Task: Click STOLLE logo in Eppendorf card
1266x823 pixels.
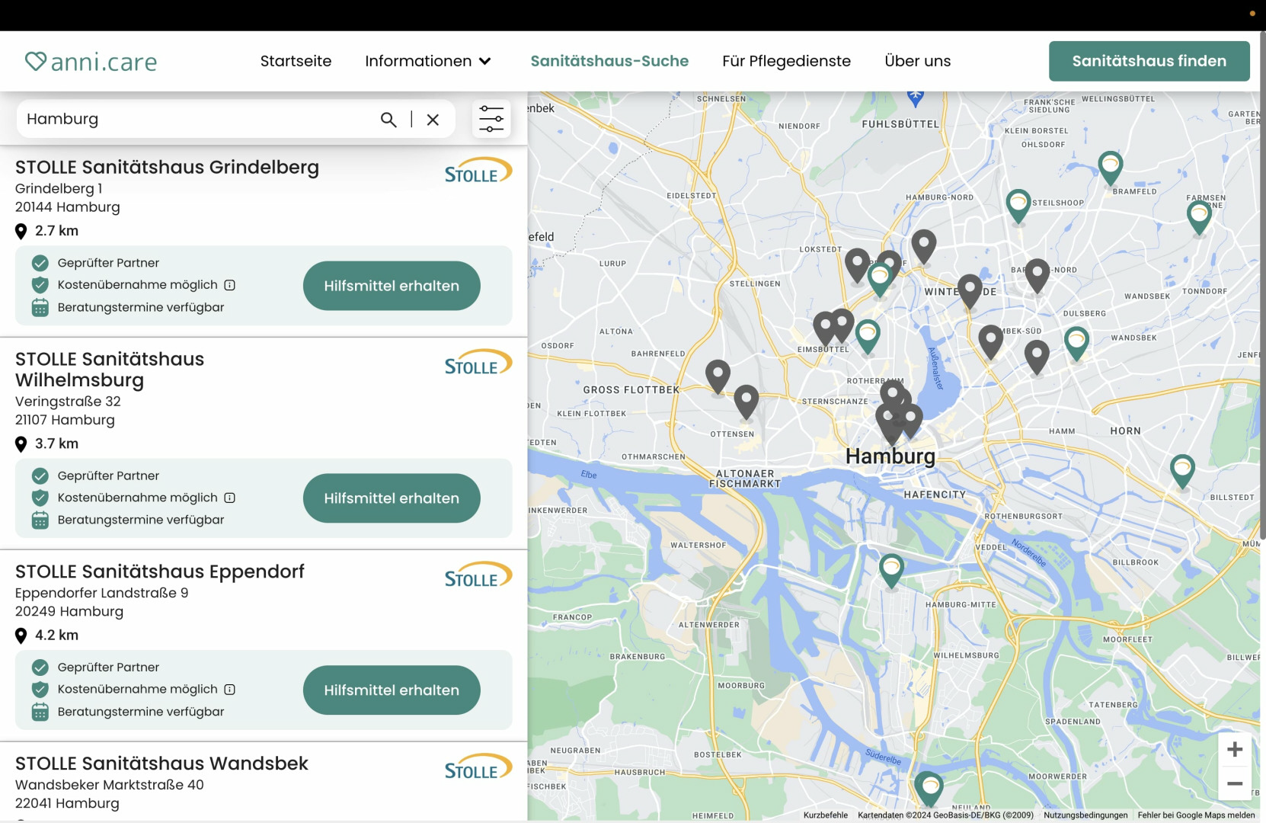Action: [x=478, y=575]
